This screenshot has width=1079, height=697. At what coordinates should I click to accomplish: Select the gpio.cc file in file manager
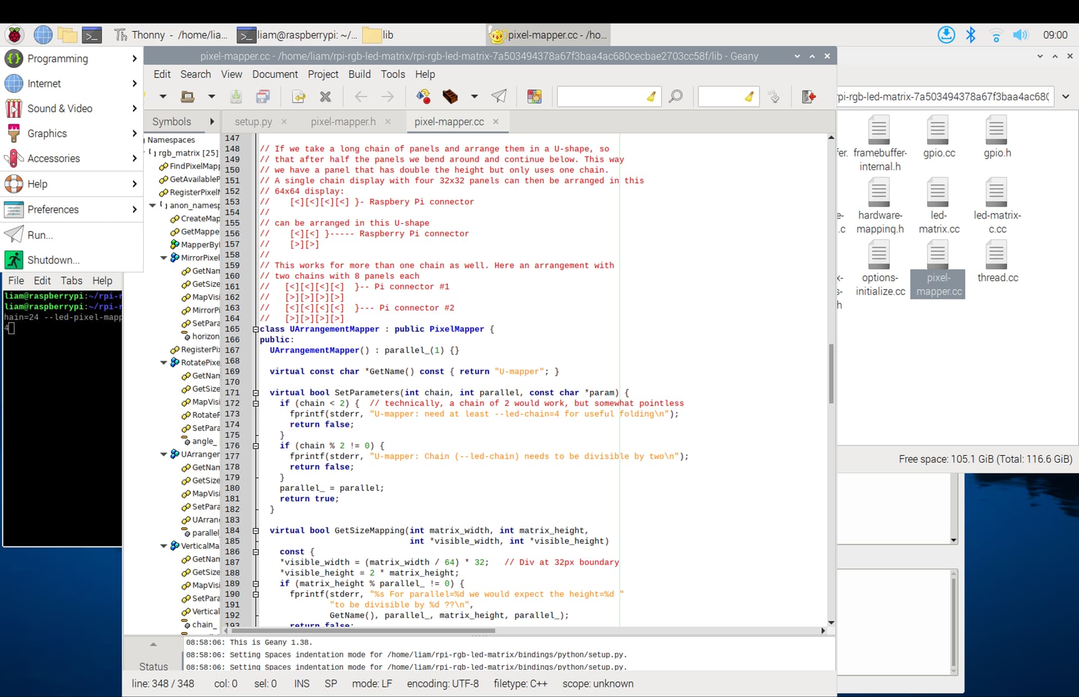939,136
